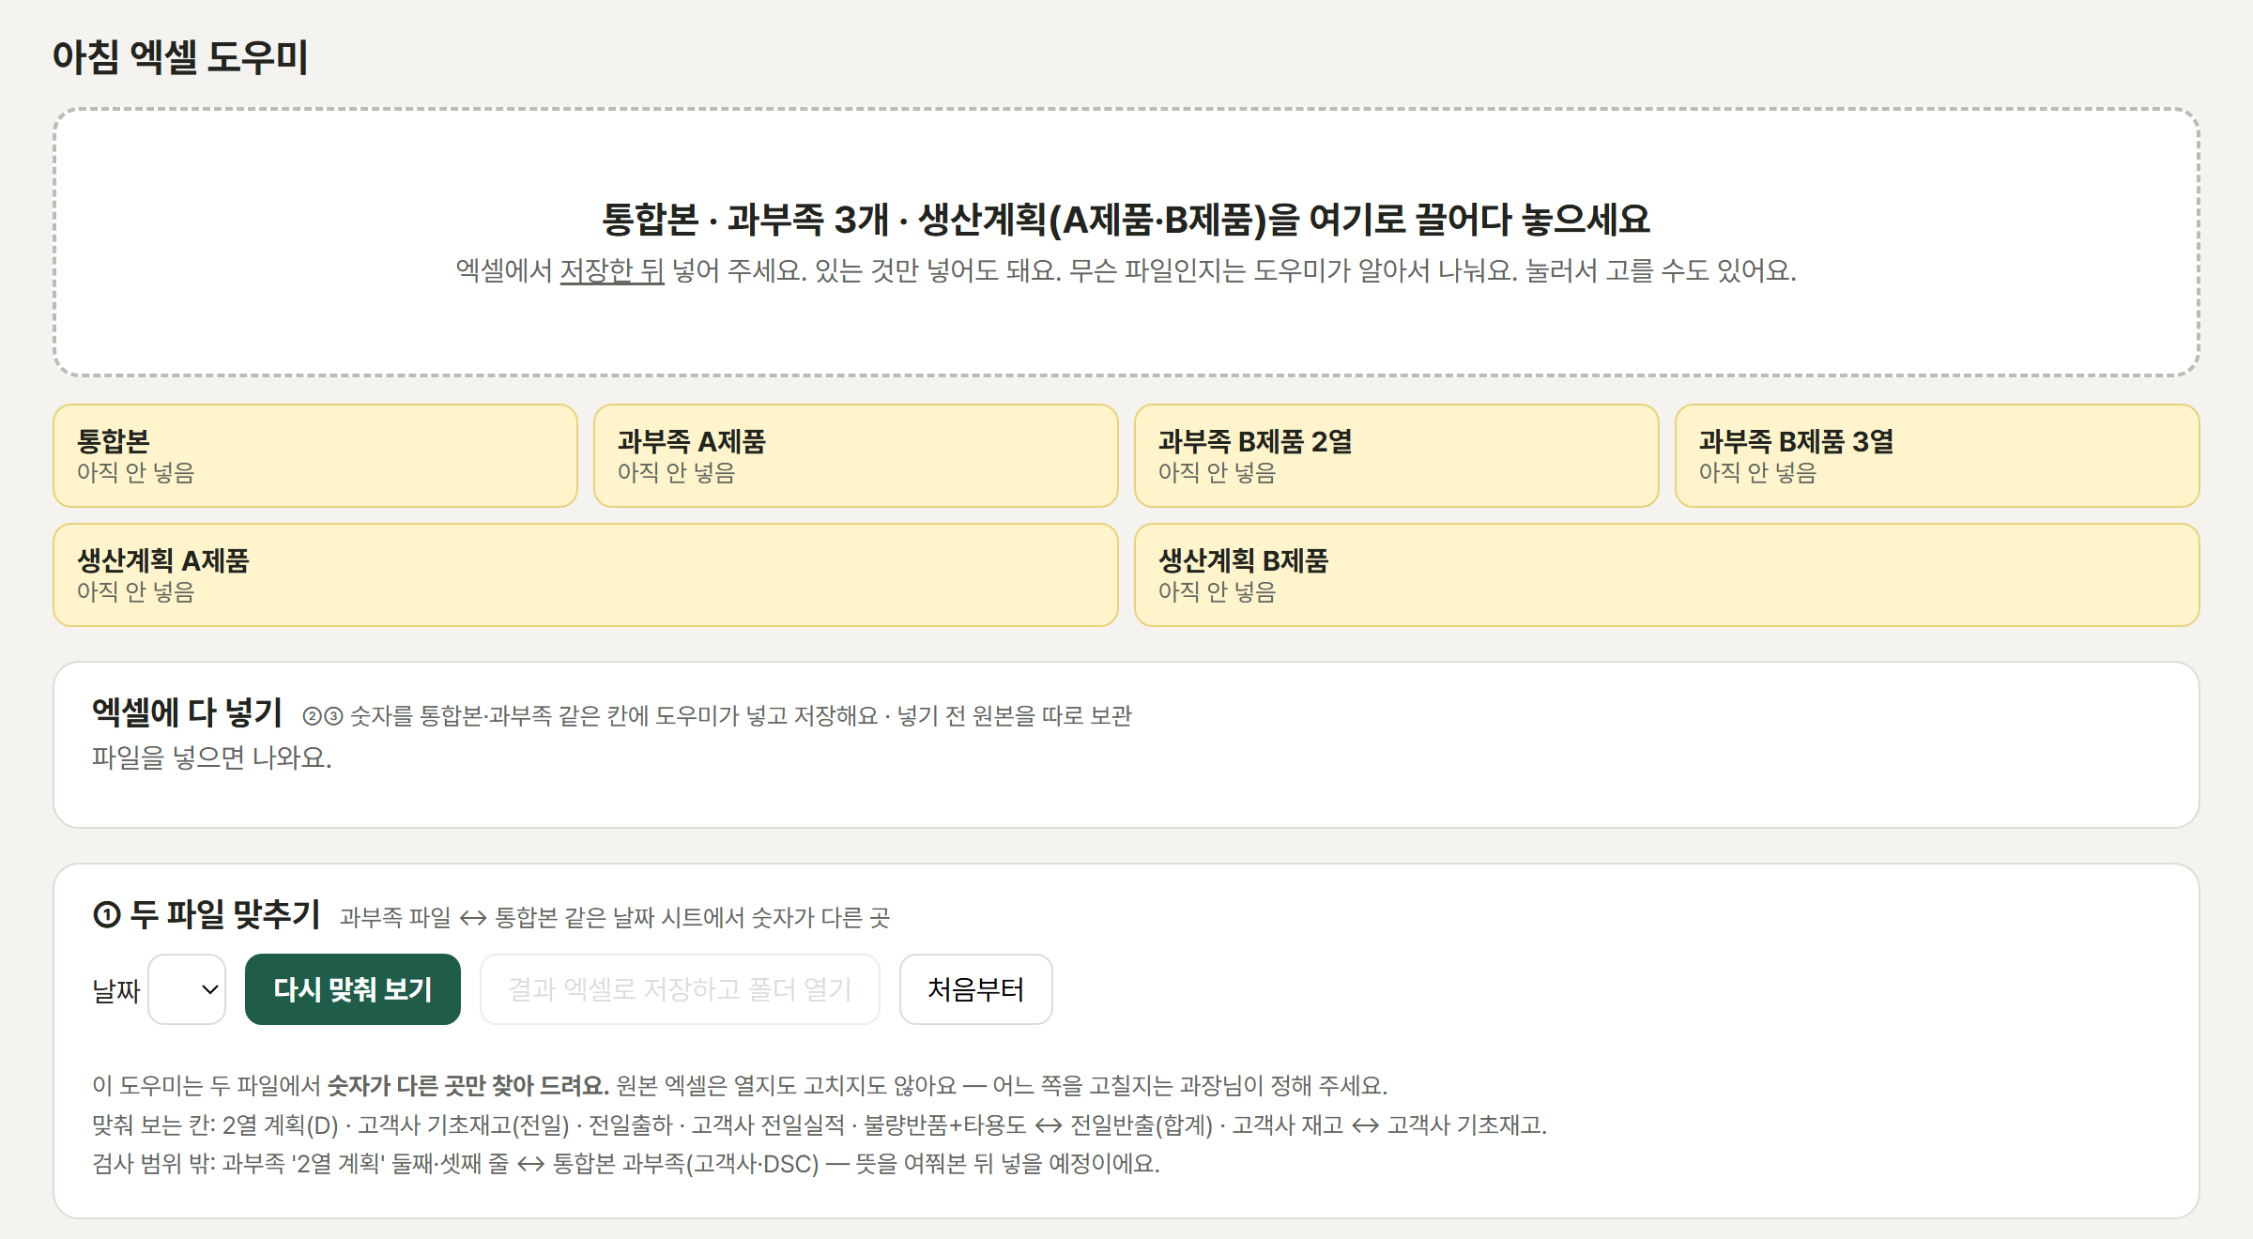
Task: Select the 통합본 file card
Action: [315, 456]
